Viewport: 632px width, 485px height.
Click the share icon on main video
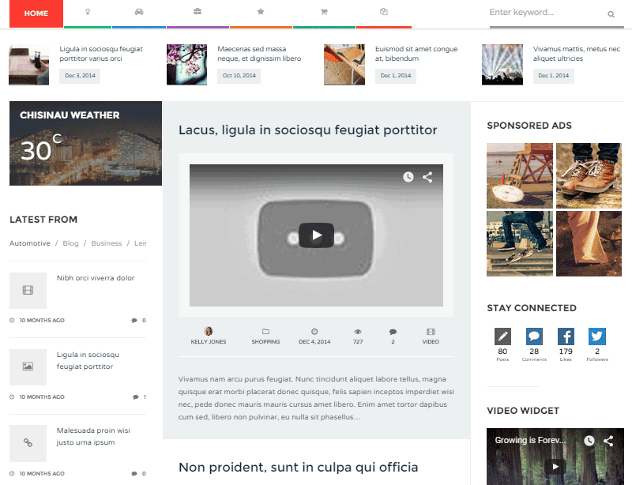pos(427,177)
